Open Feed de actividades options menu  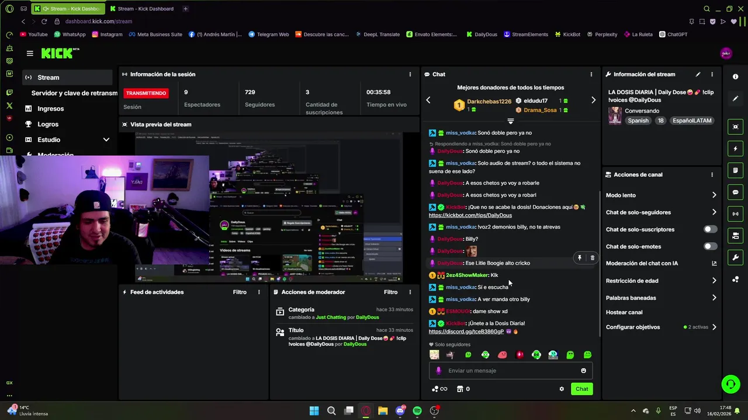tap(259, 292)
